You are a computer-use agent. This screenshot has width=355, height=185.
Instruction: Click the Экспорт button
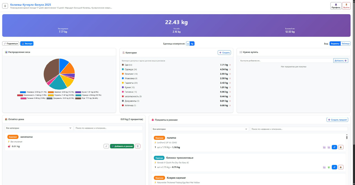[x=27, y=43]
